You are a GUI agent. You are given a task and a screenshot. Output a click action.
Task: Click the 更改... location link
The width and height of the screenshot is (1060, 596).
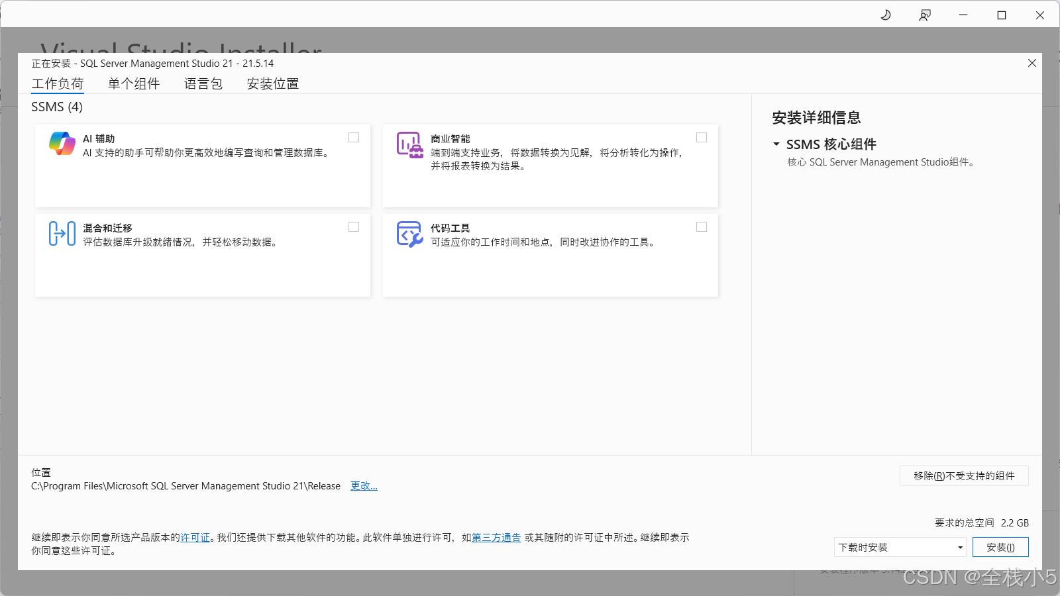[364, 486]
